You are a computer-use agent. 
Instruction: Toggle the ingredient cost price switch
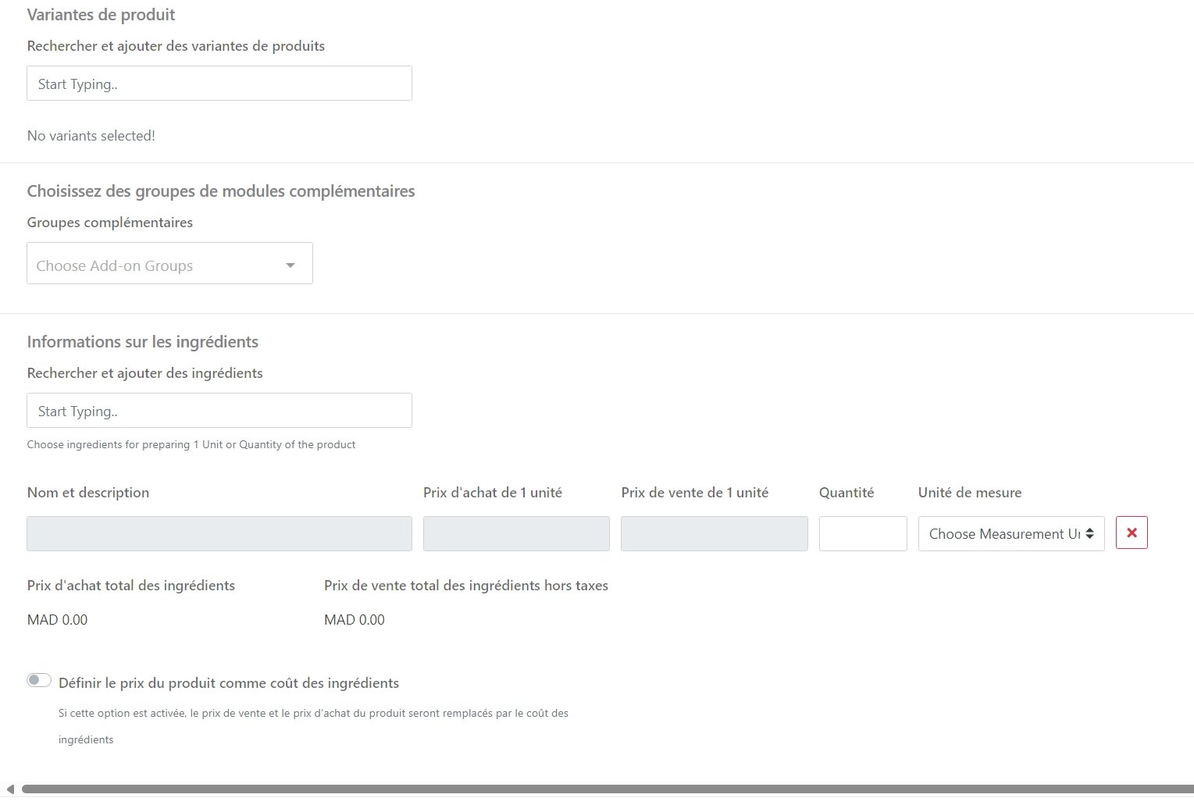[x=39, y=681]
